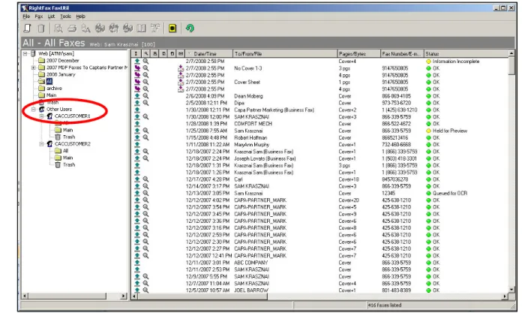
Task: Click the fax list vertical scrollbar thumb
Action: click(511, 65)
